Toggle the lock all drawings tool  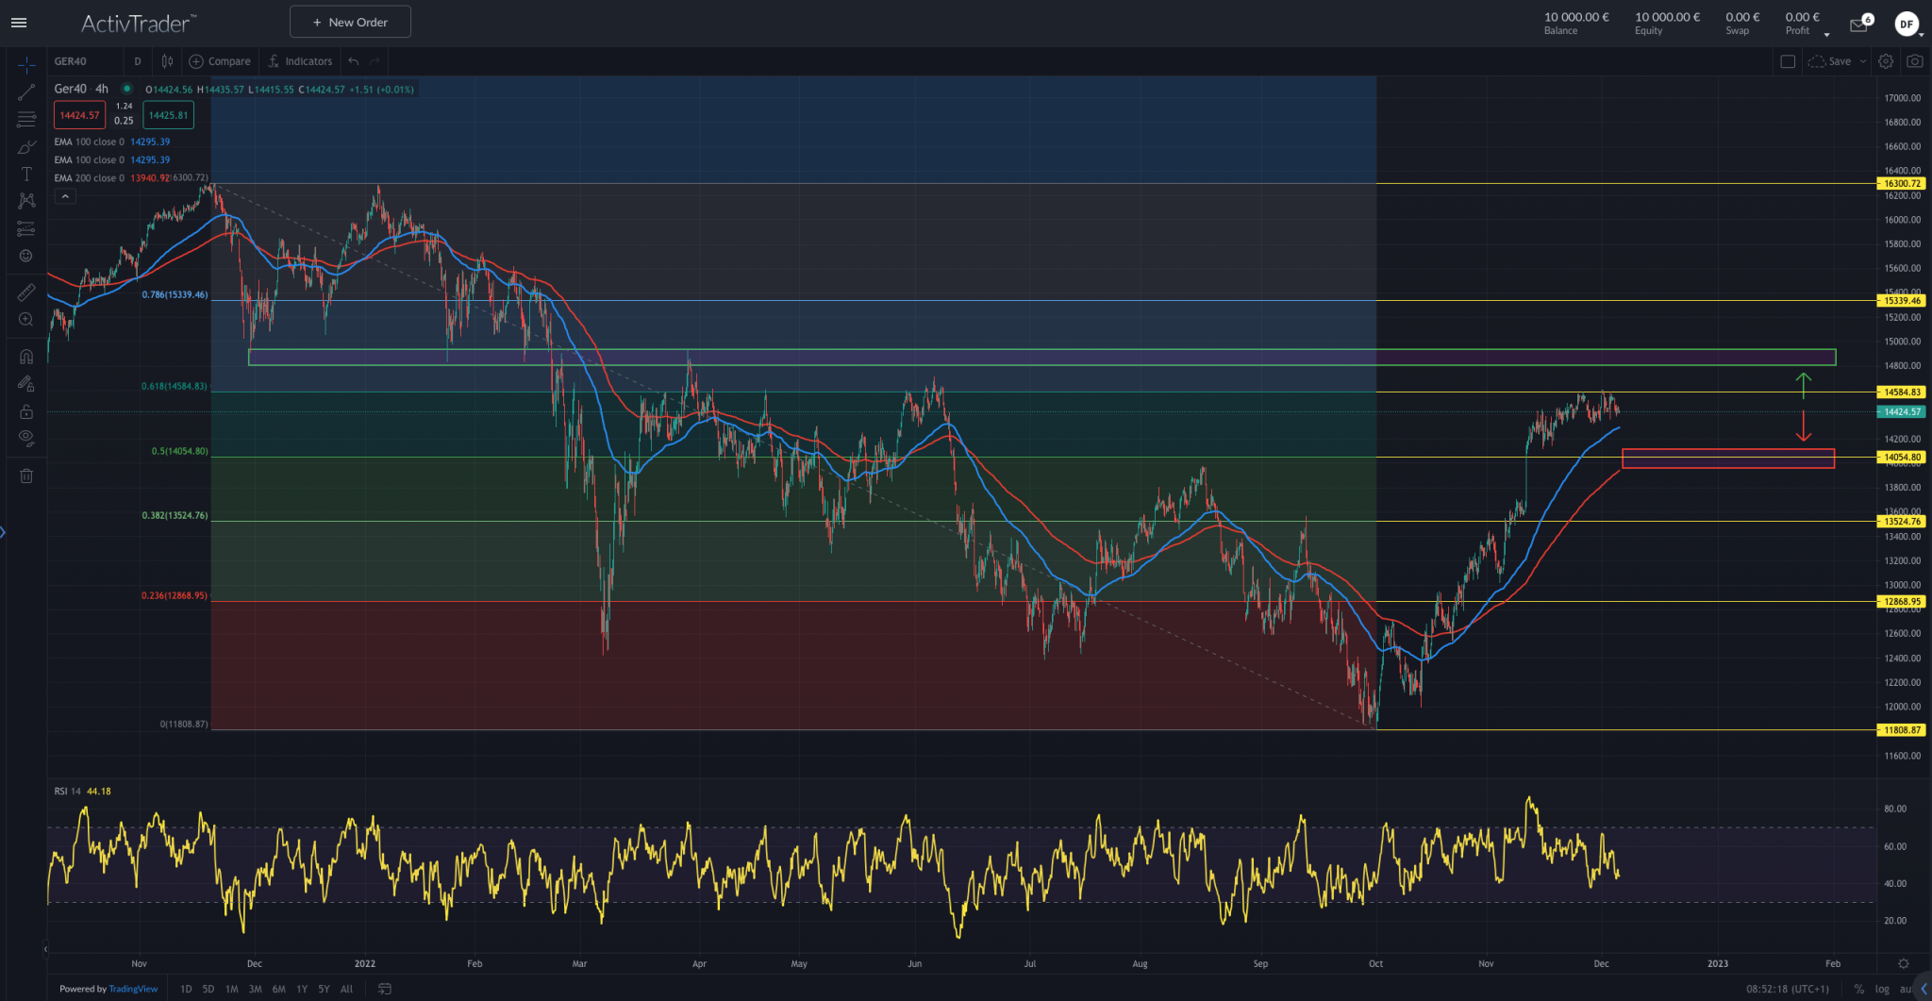point(26,411)
